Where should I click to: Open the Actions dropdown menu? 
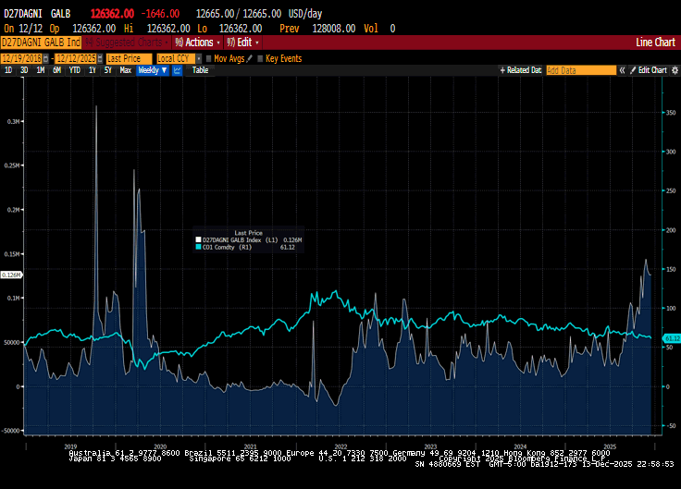198,43
